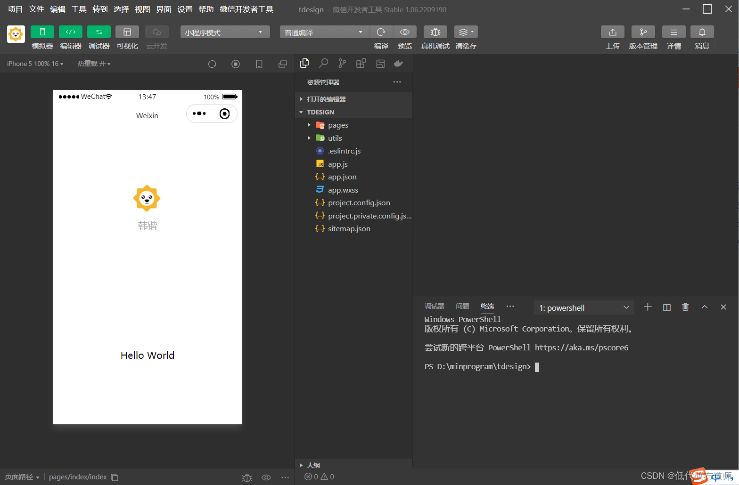Click the simulator phone device icon

point(259,64)
